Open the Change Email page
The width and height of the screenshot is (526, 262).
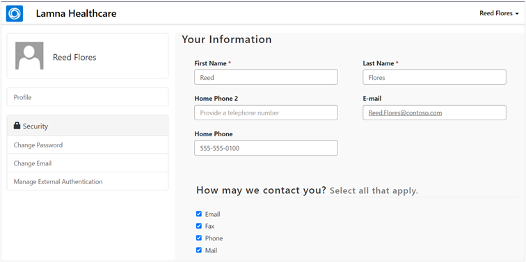88,163
